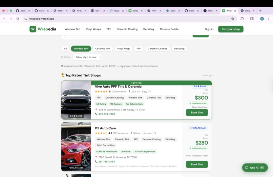The height and width of the screenshot is (177, 273).
Task: Open the Chrome extensions puzzle icon
Action: 242,19
